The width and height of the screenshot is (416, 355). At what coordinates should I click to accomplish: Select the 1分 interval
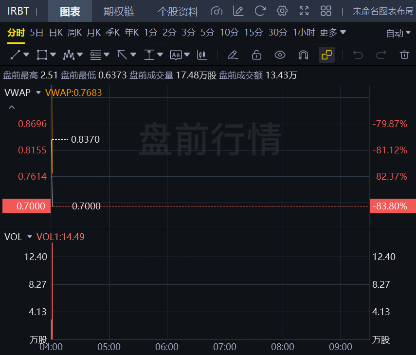[x=151, y=33]
